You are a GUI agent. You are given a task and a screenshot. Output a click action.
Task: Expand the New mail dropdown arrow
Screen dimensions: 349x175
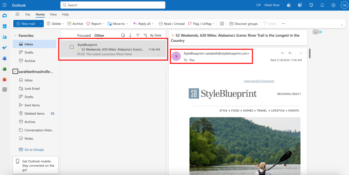41,24
